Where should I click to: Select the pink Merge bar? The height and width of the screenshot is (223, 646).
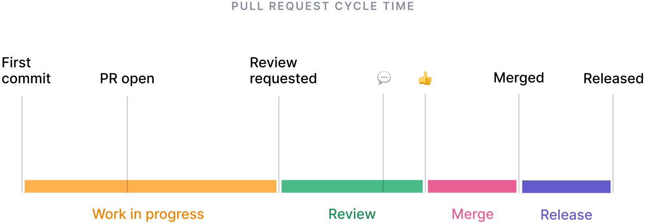point(472,186)
